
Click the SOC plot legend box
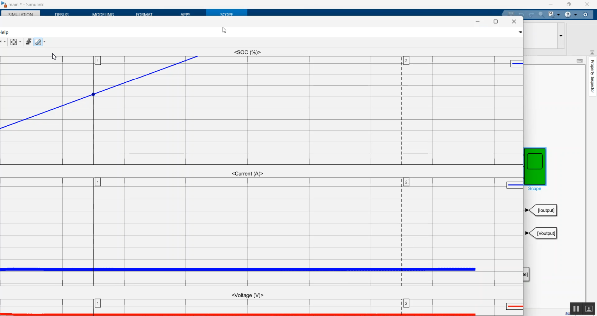click(517, 64)
